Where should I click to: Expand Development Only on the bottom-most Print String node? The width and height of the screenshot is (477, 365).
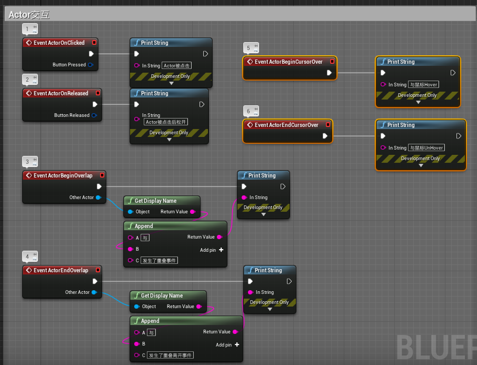click(270, 310)
